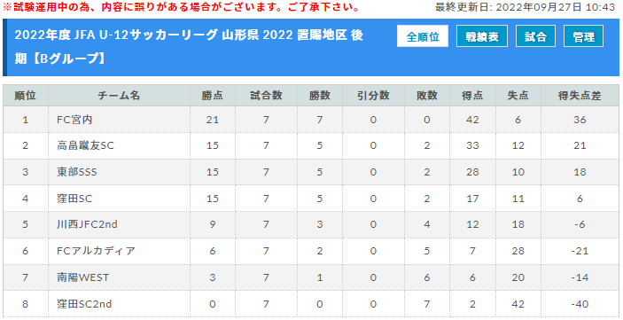Select the FC宮内 team row

pos(311,120)
